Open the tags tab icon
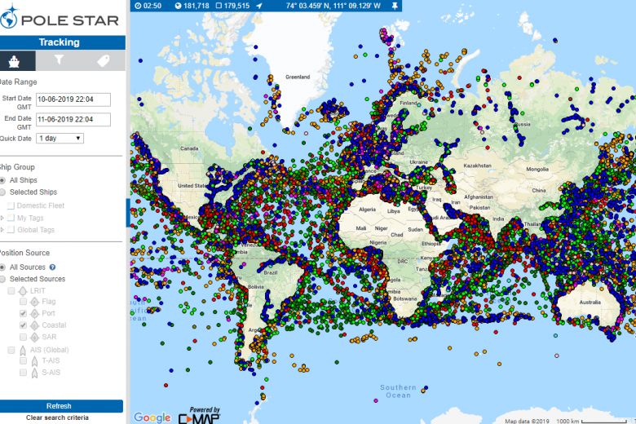The image size is (636, 424). click(103, 60)
